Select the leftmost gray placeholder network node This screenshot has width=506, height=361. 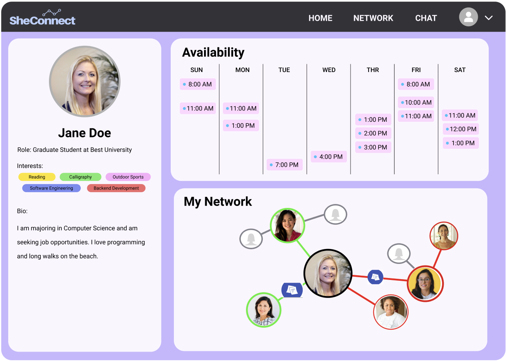[x=251, y=238]
